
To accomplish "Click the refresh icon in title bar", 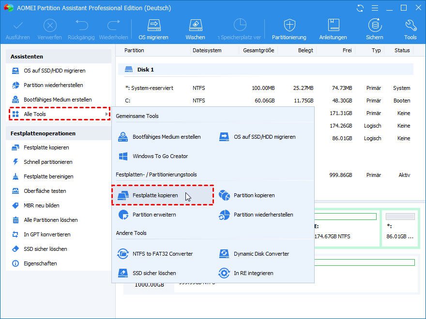I will pyautogui.click(x=360, y=8).
